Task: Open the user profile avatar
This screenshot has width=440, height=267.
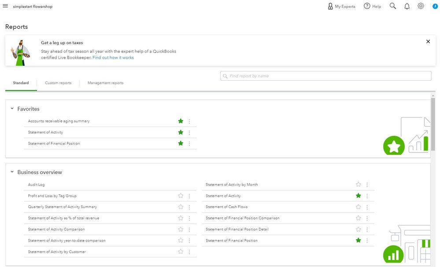Action: pyautogui.click(x=435, y=6)
